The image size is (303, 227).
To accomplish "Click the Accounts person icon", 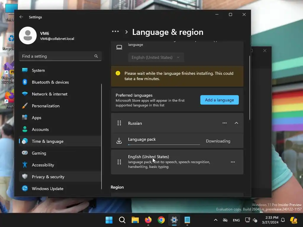I will [25, 129].
